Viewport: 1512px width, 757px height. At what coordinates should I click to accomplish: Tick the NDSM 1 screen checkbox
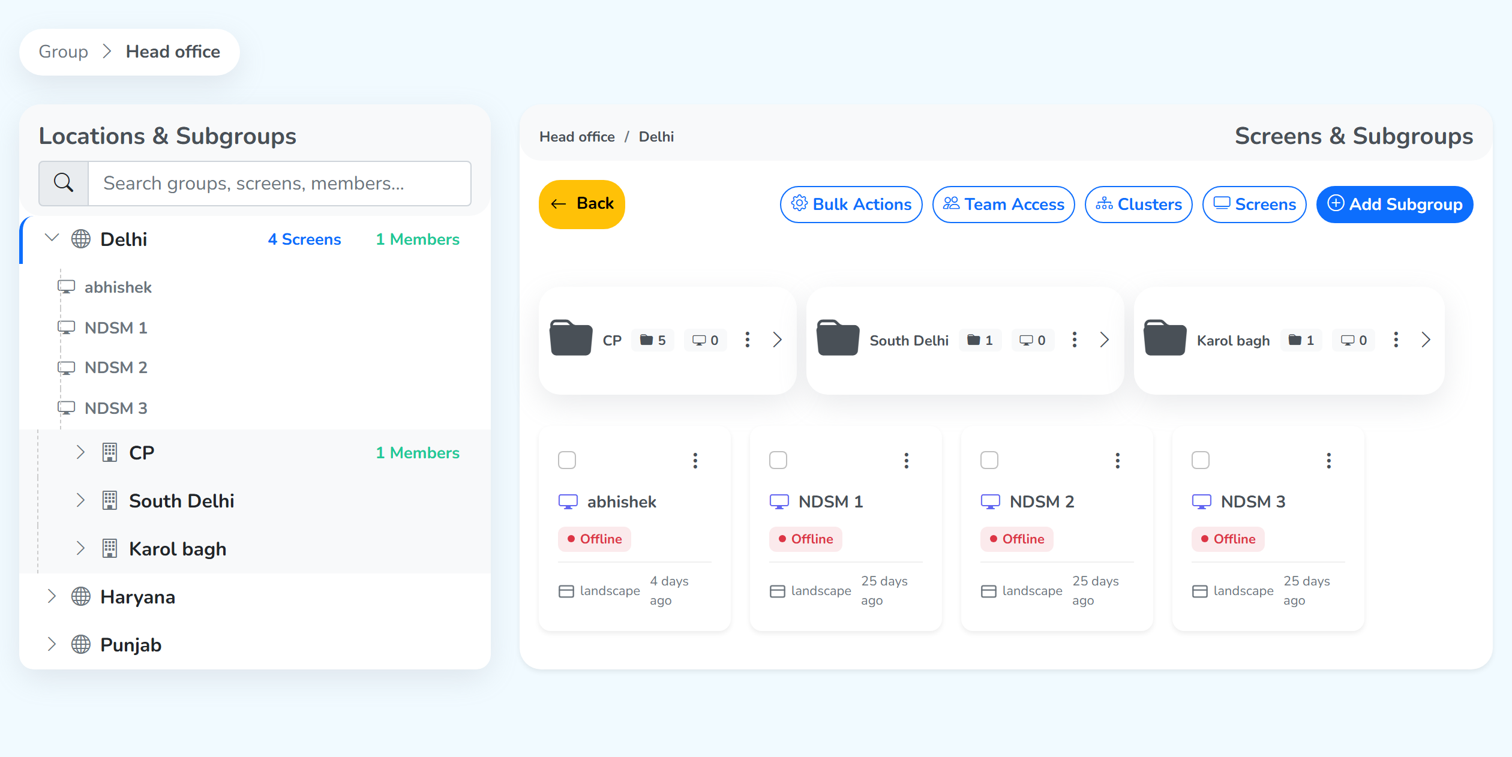coord(778,460)
